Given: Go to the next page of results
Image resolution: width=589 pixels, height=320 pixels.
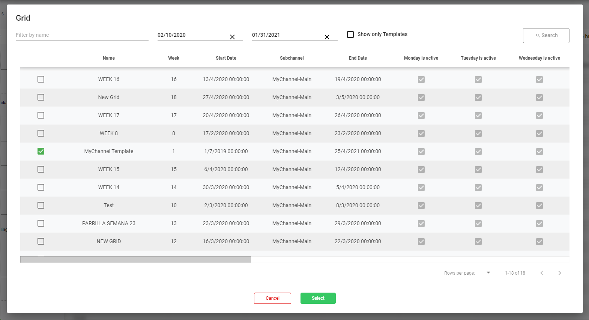Looking at the screenshot, I should pyautogui.click(x=559, y=273).
